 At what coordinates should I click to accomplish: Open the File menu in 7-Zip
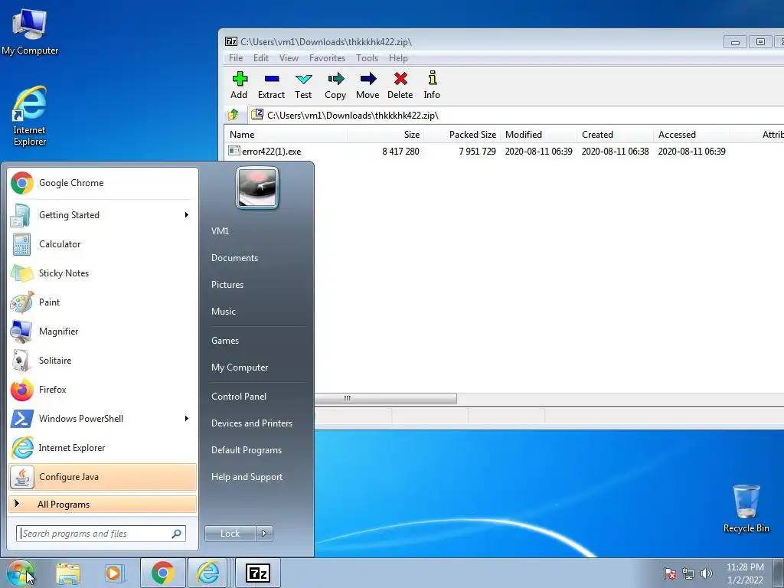(x=236, y=58)
